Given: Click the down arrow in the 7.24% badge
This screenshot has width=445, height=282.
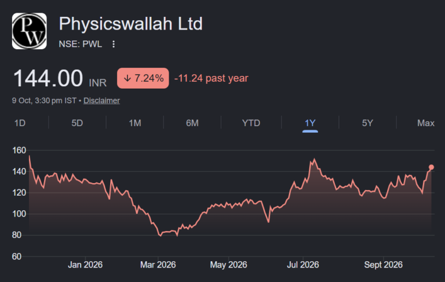Looking at the screenshot, I should [x=127, y=78].
